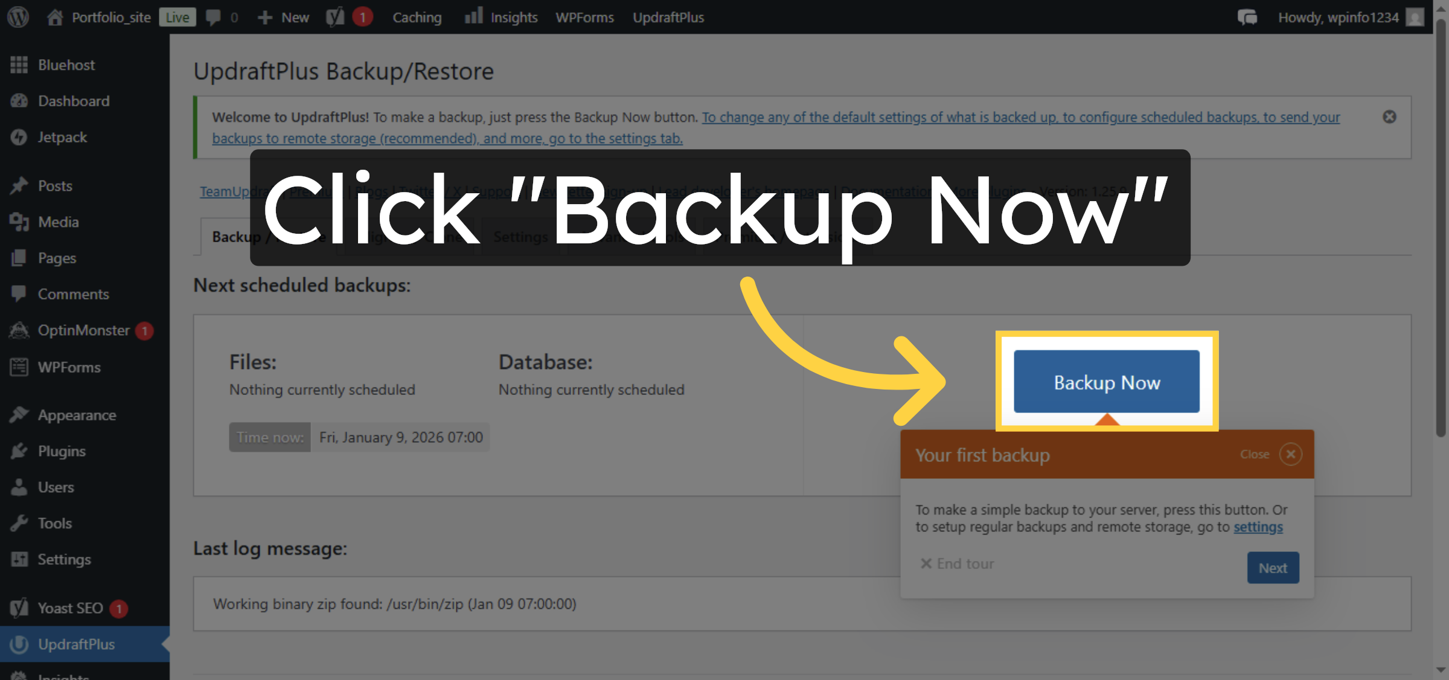Dismiss the UpdraftPlus welcome notice

1390,117
